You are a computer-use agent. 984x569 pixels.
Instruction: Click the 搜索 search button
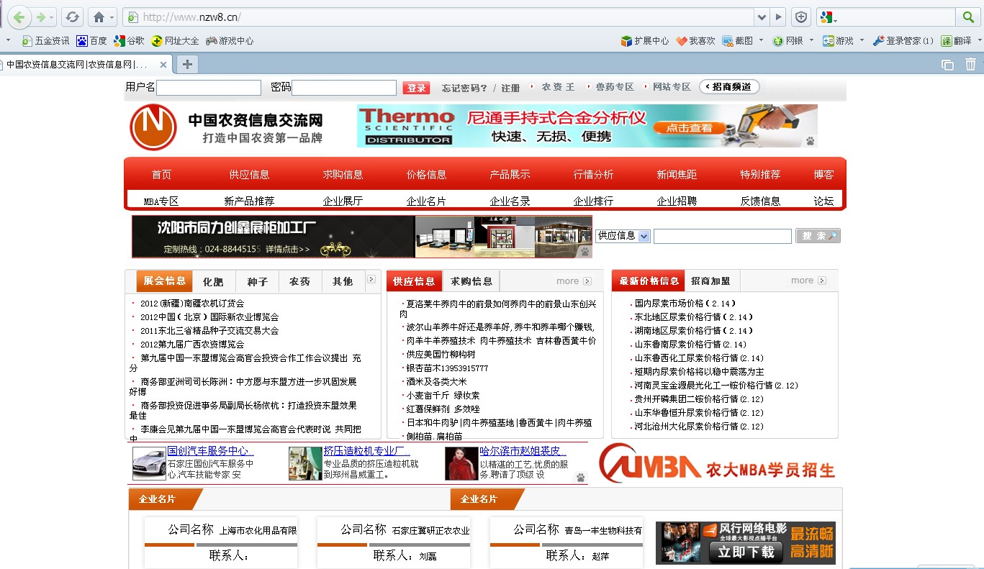click(818, 236)
